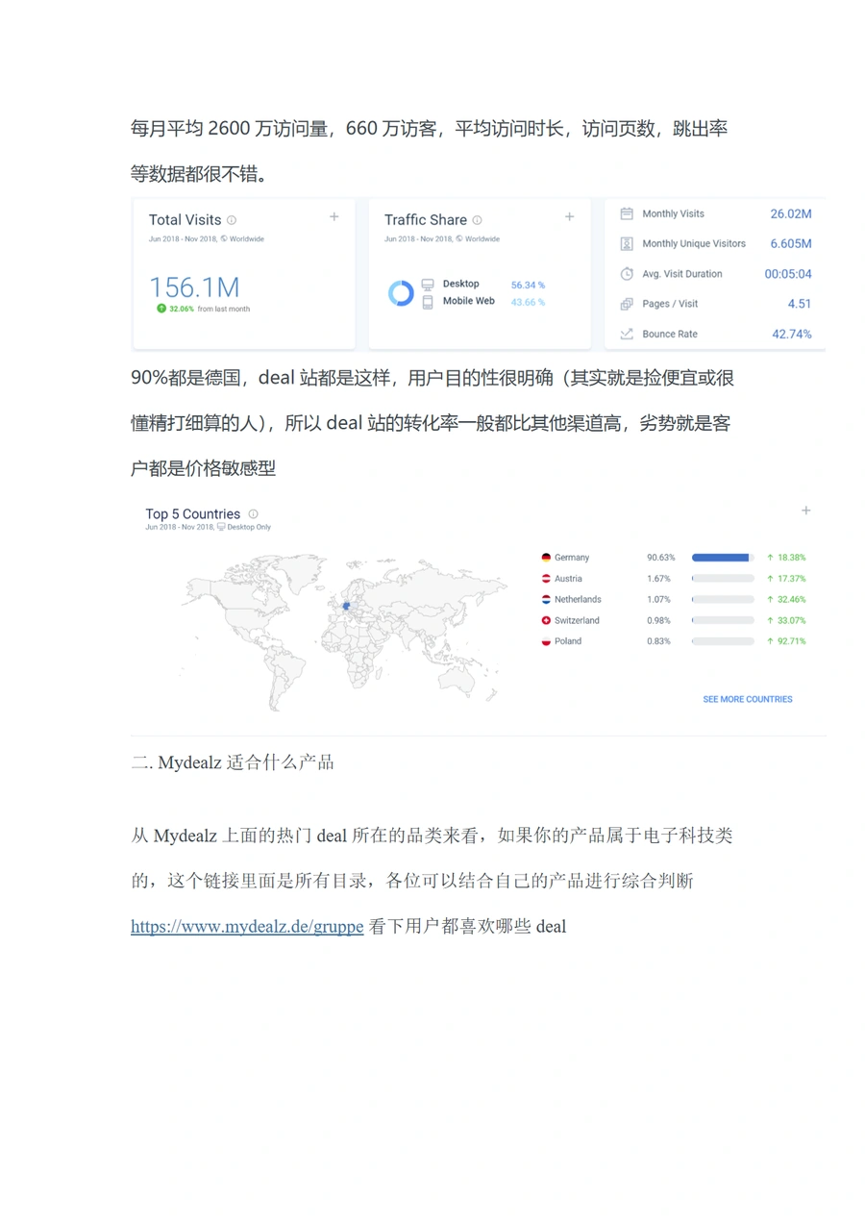Image resolution: width=865 pixels, height=1223 pixels.
Task: Click the Poland 0.83% share value
Action: tap(658, 641)
